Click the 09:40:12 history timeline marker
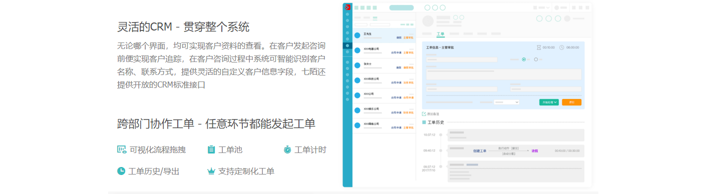Viewport: 701px width, 194px height. 441,150
